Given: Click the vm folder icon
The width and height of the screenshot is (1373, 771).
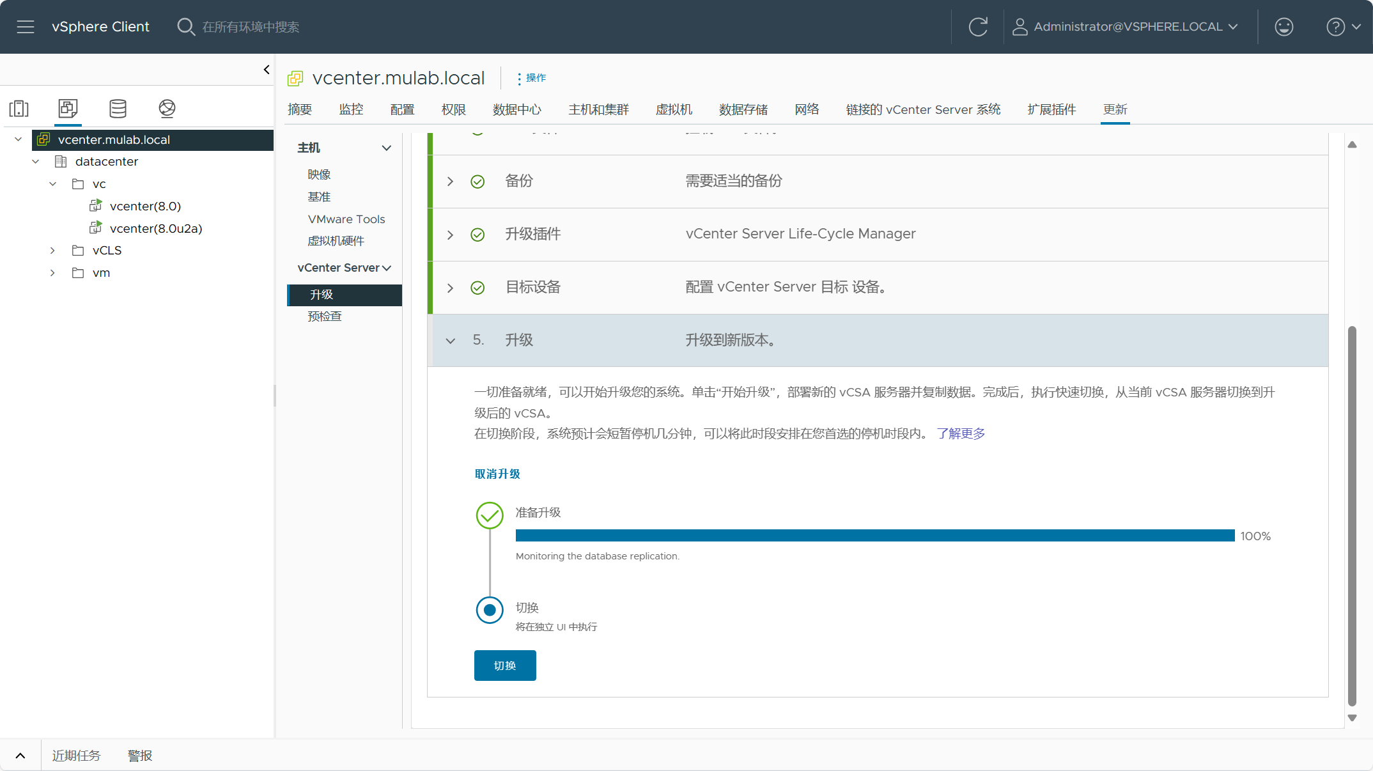Looking at the screenshot, I should pyautogui.click(x=78, y=273).
